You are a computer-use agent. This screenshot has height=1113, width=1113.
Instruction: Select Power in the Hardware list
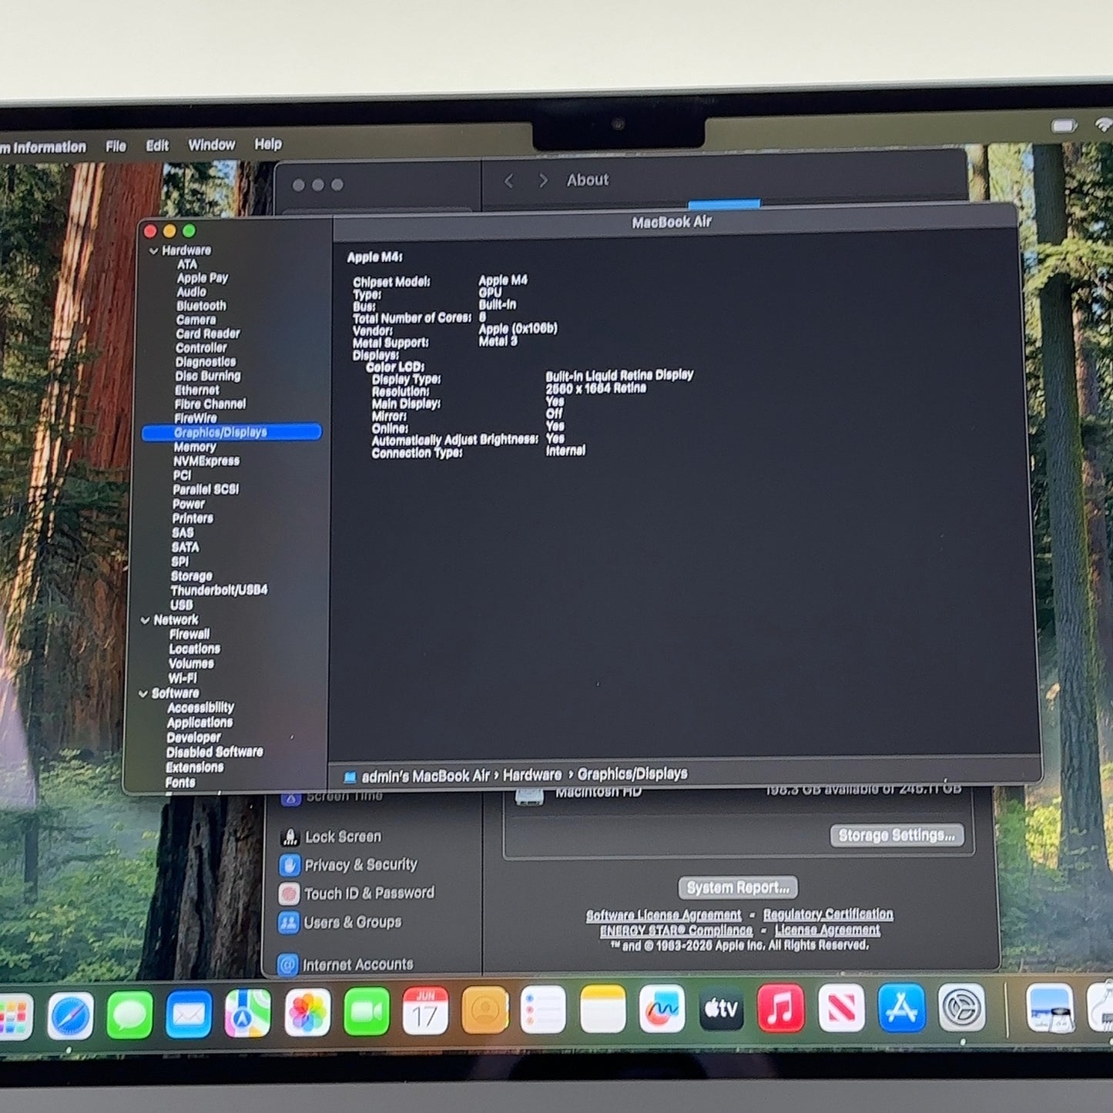coord(189,505)
